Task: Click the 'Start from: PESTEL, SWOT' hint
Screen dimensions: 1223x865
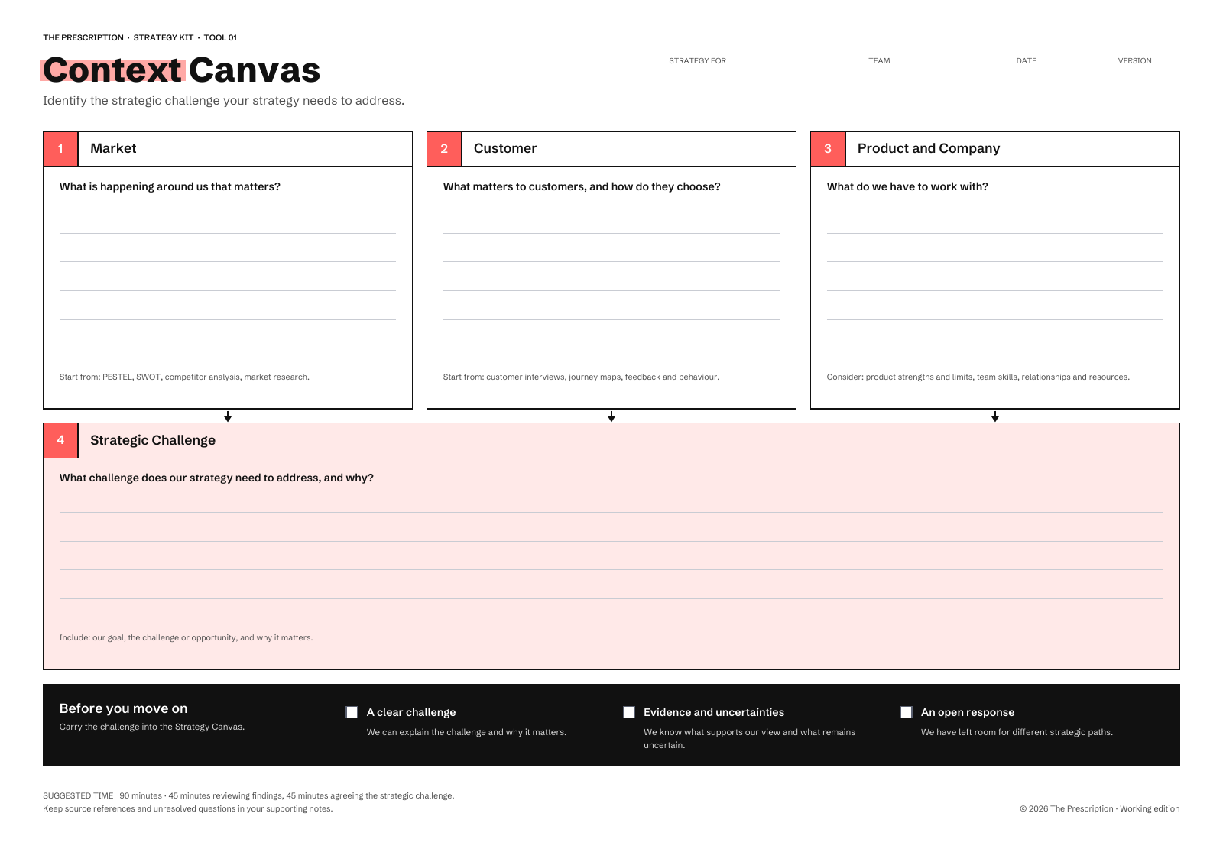Action: tap(184, 377)
